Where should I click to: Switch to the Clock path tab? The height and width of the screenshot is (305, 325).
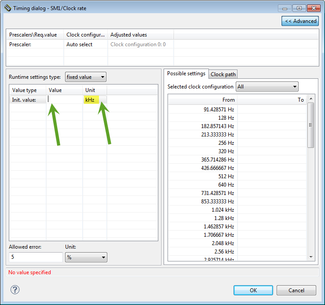[x=223, y=74]
